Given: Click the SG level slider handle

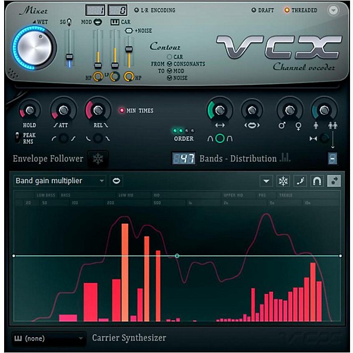Looking at the screenshot, I should [69, 57].
